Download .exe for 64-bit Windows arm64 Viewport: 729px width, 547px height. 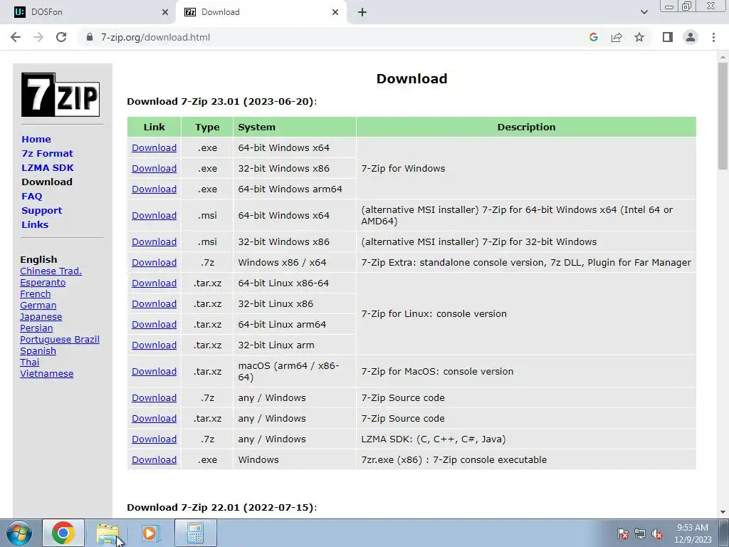point(154,189)
